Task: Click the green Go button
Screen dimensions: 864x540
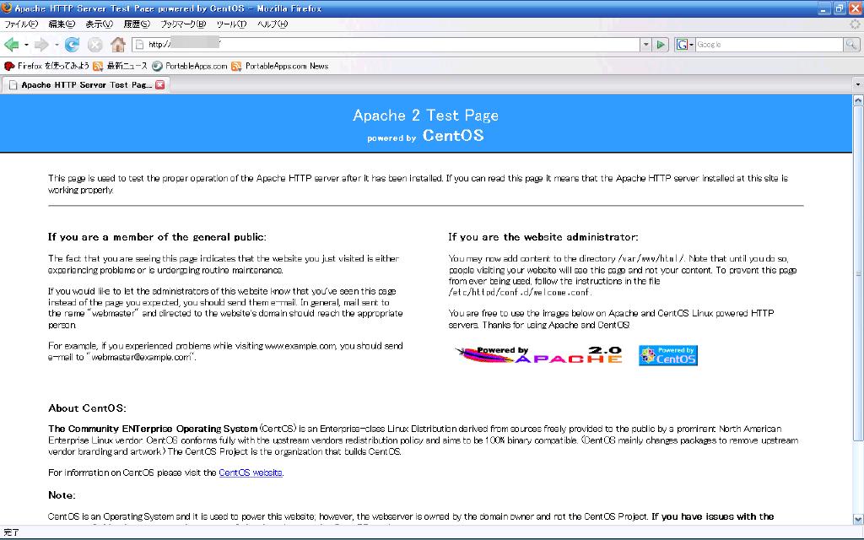Action: (x=660, y=45)
